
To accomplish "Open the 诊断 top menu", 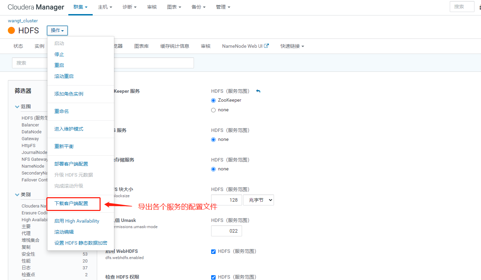I will [129, 7].
